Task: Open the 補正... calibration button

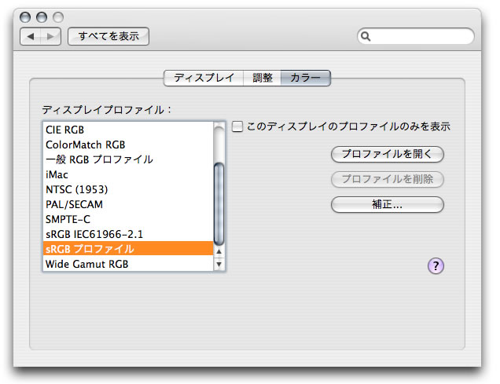Action: tap(388, 204)
